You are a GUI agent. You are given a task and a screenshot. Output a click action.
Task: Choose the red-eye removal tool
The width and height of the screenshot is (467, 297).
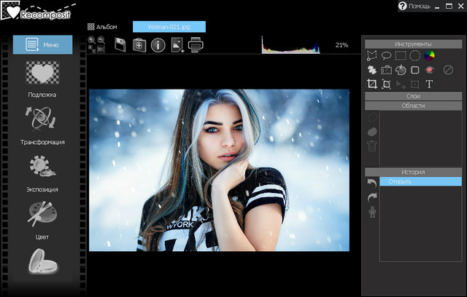[x=430, y=70]
